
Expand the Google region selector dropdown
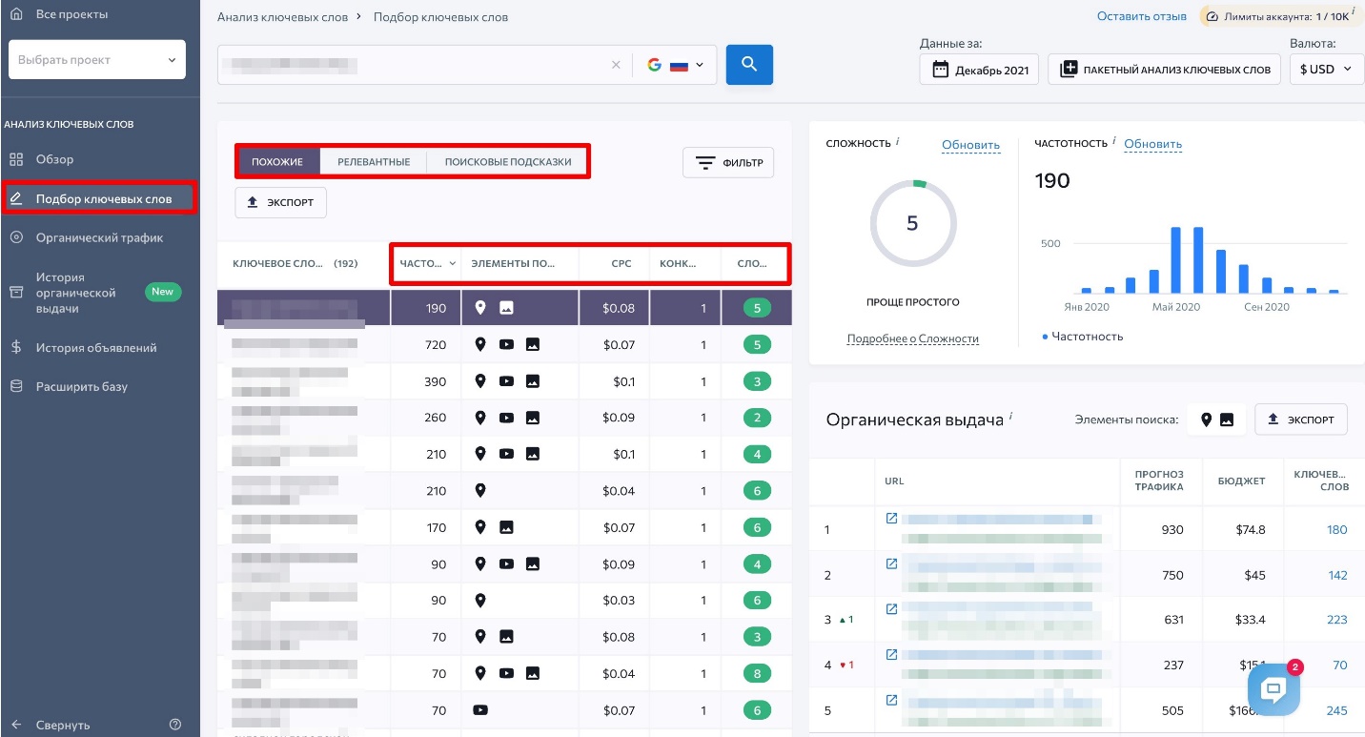(676, 65)
